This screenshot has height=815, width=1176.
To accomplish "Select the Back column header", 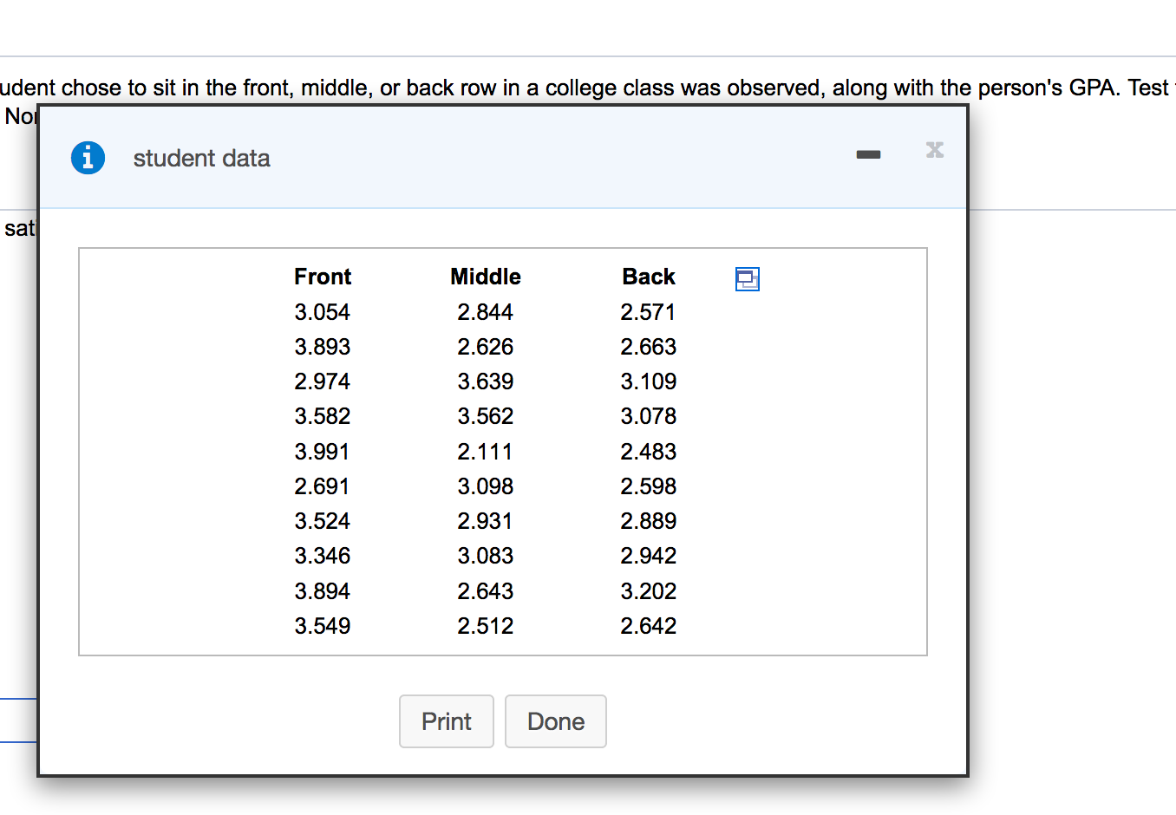I will [648, 277].
